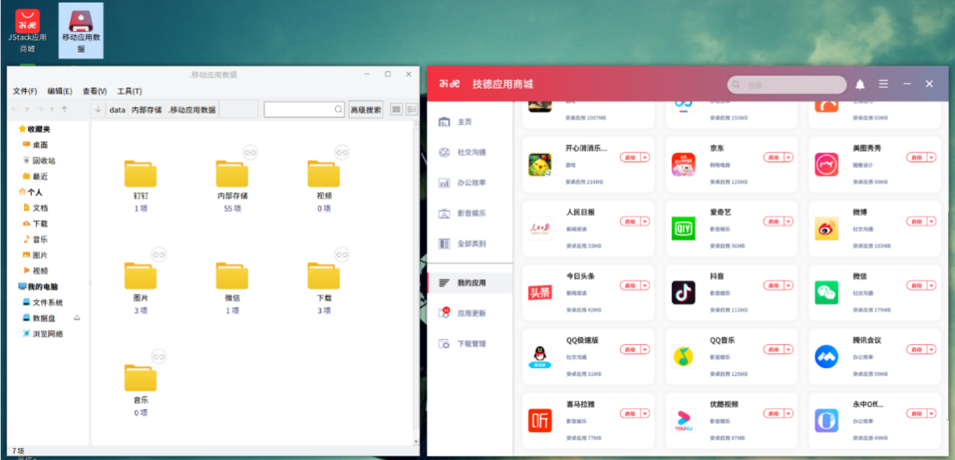955x460 pixels.
Task: Open 工具(T) menu in file manager
Action: pos(130,91)
